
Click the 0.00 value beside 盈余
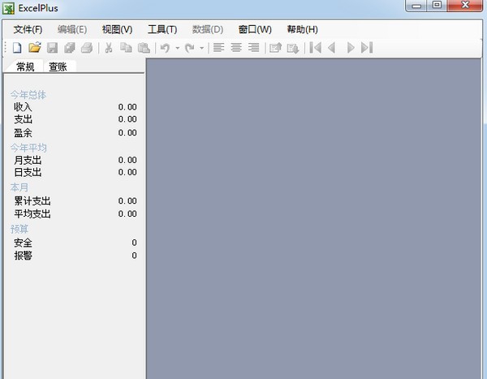pos(127,133)
